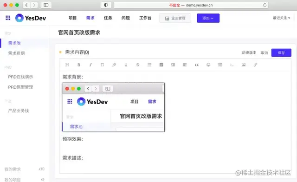Apply heading format with H icon
The height and width of the screenshot is (182, 297).
pyautogui.click(x=67, y=65)
